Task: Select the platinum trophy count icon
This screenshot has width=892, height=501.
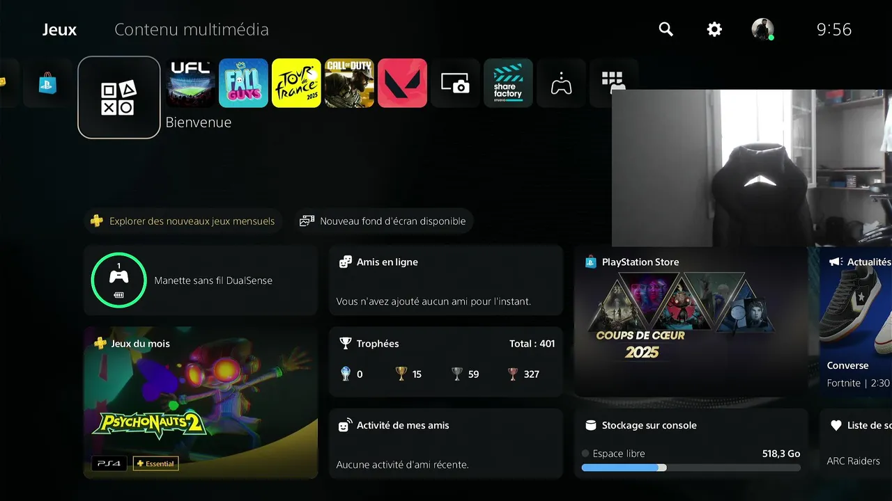Action: pos(345,374)
